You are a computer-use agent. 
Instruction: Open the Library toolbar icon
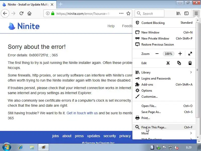[178, 13]
